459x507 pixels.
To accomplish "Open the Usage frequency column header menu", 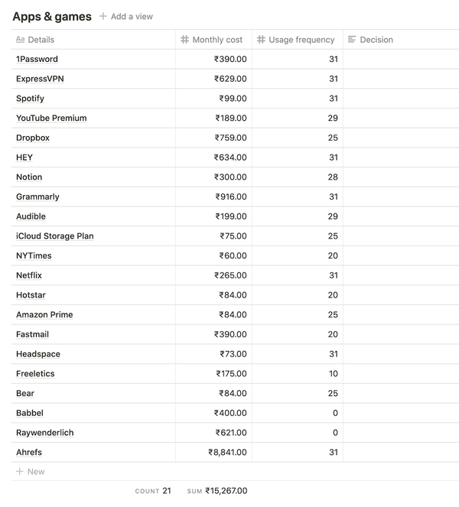I will click(298, 40).
